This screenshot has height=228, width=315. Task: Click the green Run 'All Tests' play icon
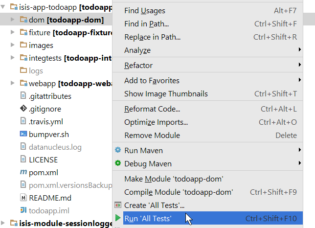(118, 218)
